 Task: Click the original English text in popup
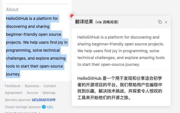[121, 51]
